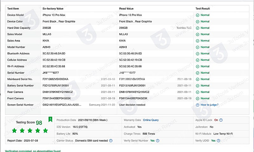Click the Normal check icon for Bluetooth Address

(x=197, y=54)
